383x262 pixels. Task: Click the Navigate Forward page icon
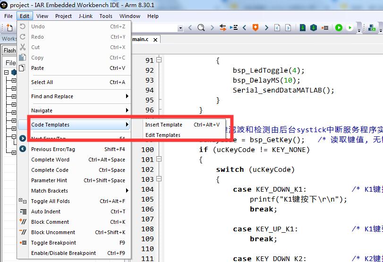point(288,27)
